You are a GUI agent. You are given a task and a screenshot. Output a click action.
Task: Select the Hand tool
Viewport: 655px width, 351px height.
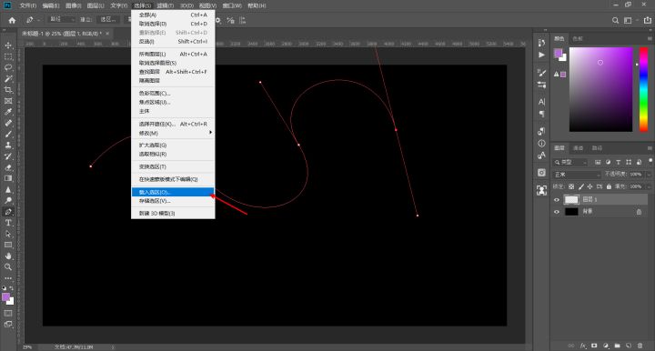(8, 256)
